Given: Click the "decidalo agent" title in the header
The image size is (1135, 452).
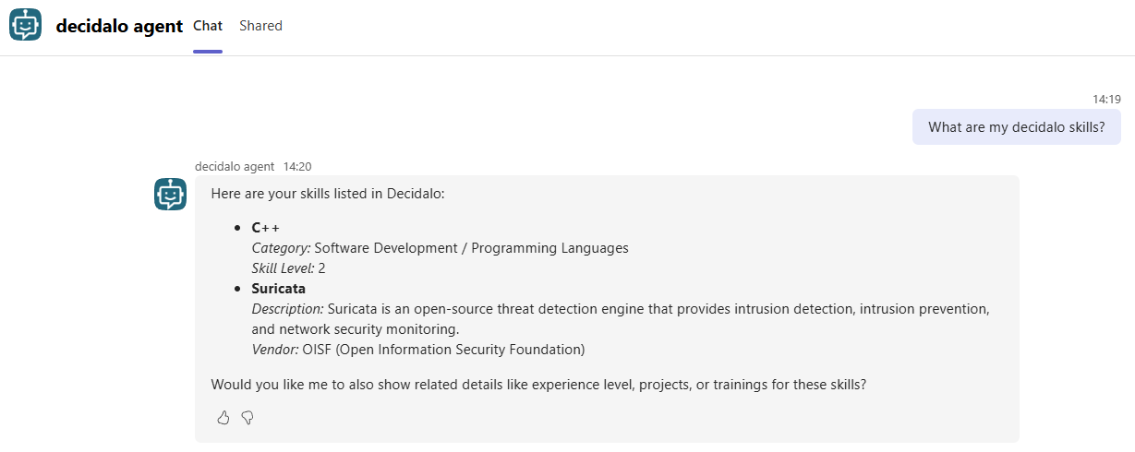Looking at the screenshot, I should pos(119,26).
